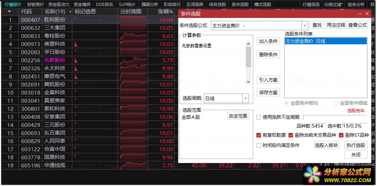Click 标记信息 column header

pos(85,11)
